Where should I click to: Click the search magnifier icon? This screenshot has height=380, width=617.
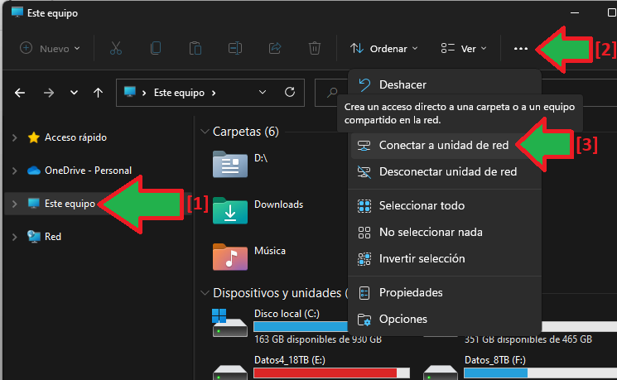(x=332, y=93)
